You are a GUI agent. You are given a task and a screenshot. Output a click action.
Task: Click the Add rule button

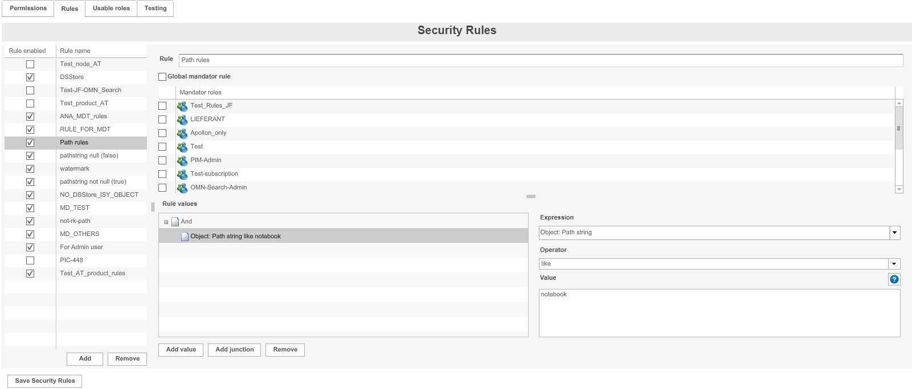85,359
